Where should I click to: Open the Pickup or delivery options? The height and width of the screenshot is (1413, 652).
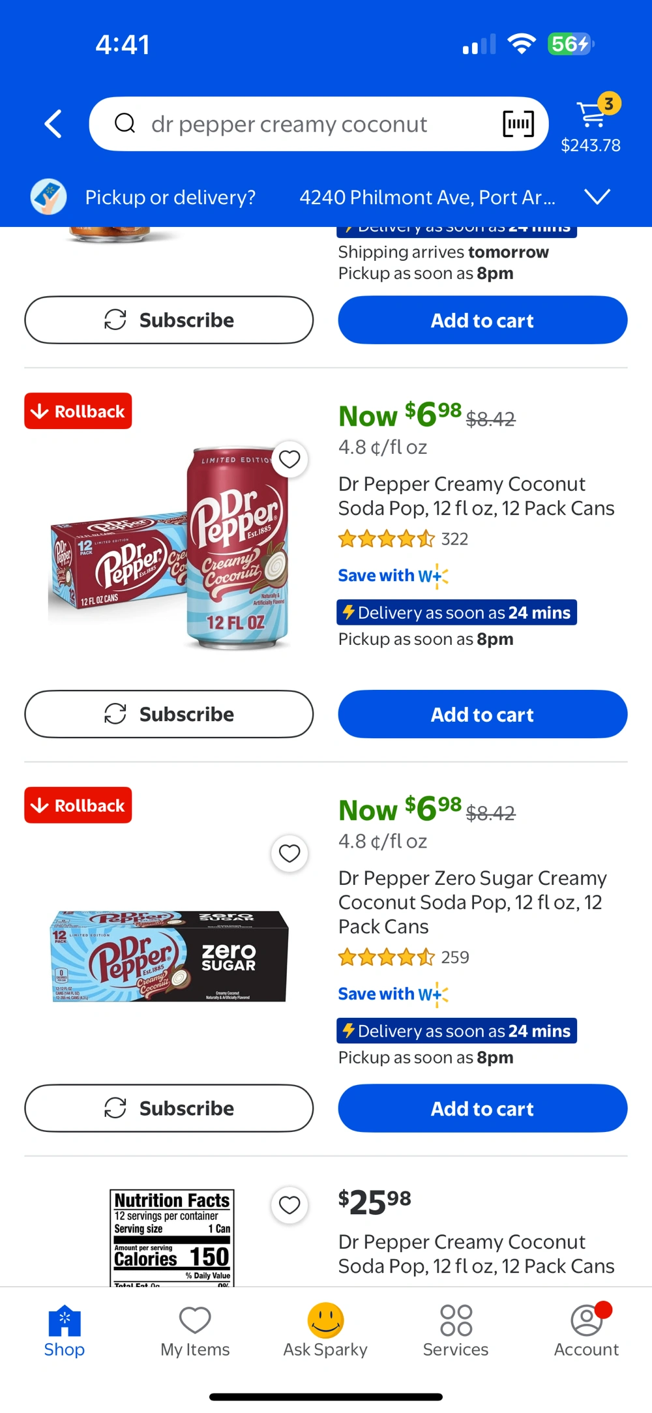pos(170,198)
